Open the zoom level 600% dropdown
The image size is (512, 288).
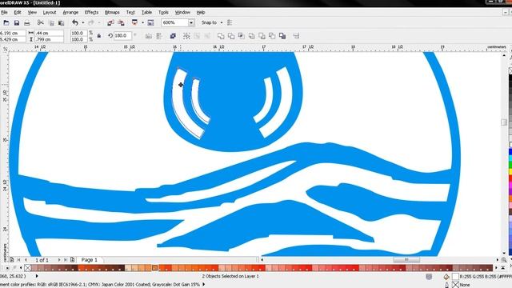pos(191,22)
